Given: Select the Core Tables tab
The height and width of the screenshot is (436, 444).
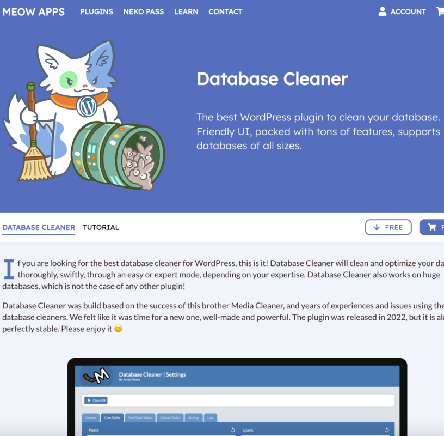Looking at the screenshot, I should click(113, 418).
